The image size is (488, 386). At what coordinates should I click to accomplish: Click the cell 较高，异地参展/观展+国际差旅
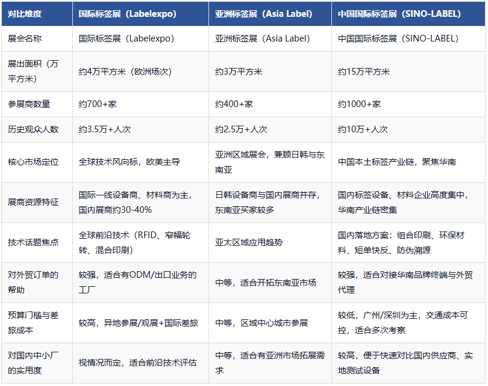[140, 323]
